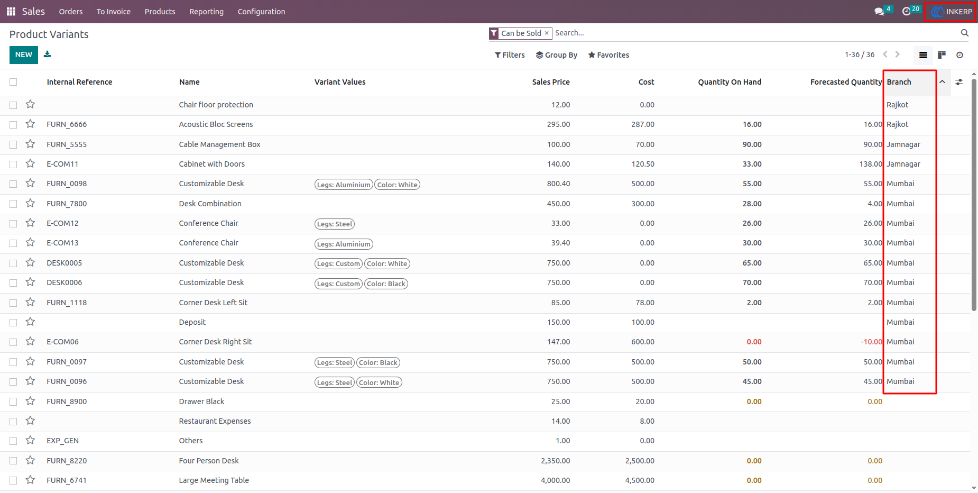Sort by Internal Reference header
The height and width of the screenshot is (493, 978).
pyautogui.click(x=79, y=82)
